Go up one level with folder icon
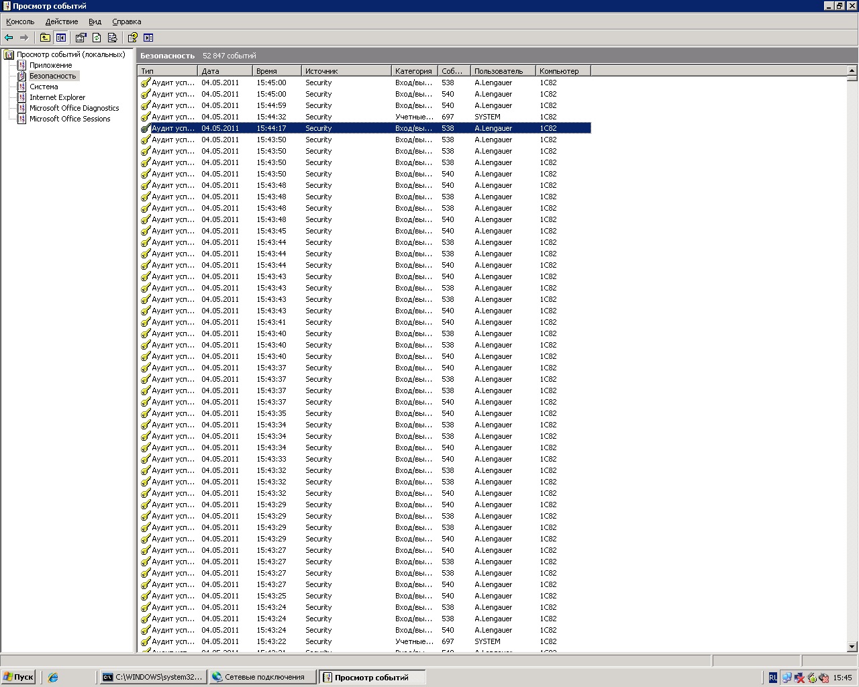The image size is (859, 687). [45, 38]
